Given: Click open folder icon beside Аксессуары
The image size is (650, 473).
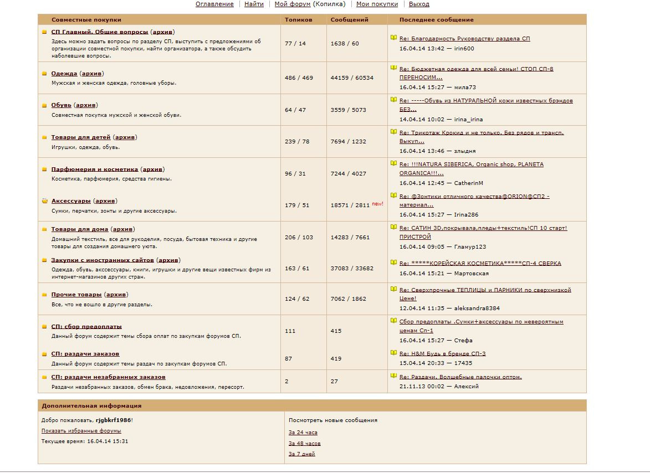Looking at the screenshot, I should click(45, 201).
